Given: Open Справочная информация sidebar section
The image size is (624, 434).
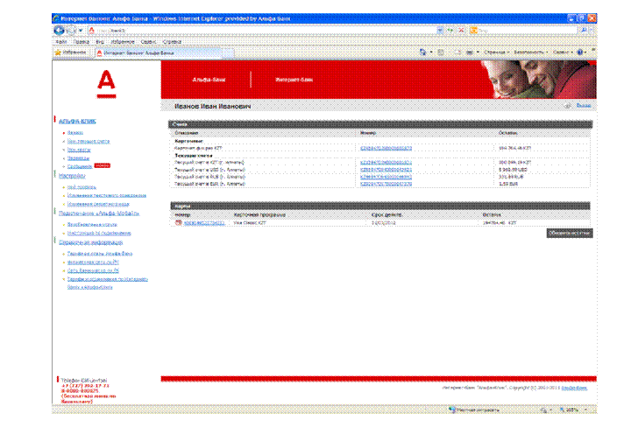Looking at the screenshot, I should (91, 242).
